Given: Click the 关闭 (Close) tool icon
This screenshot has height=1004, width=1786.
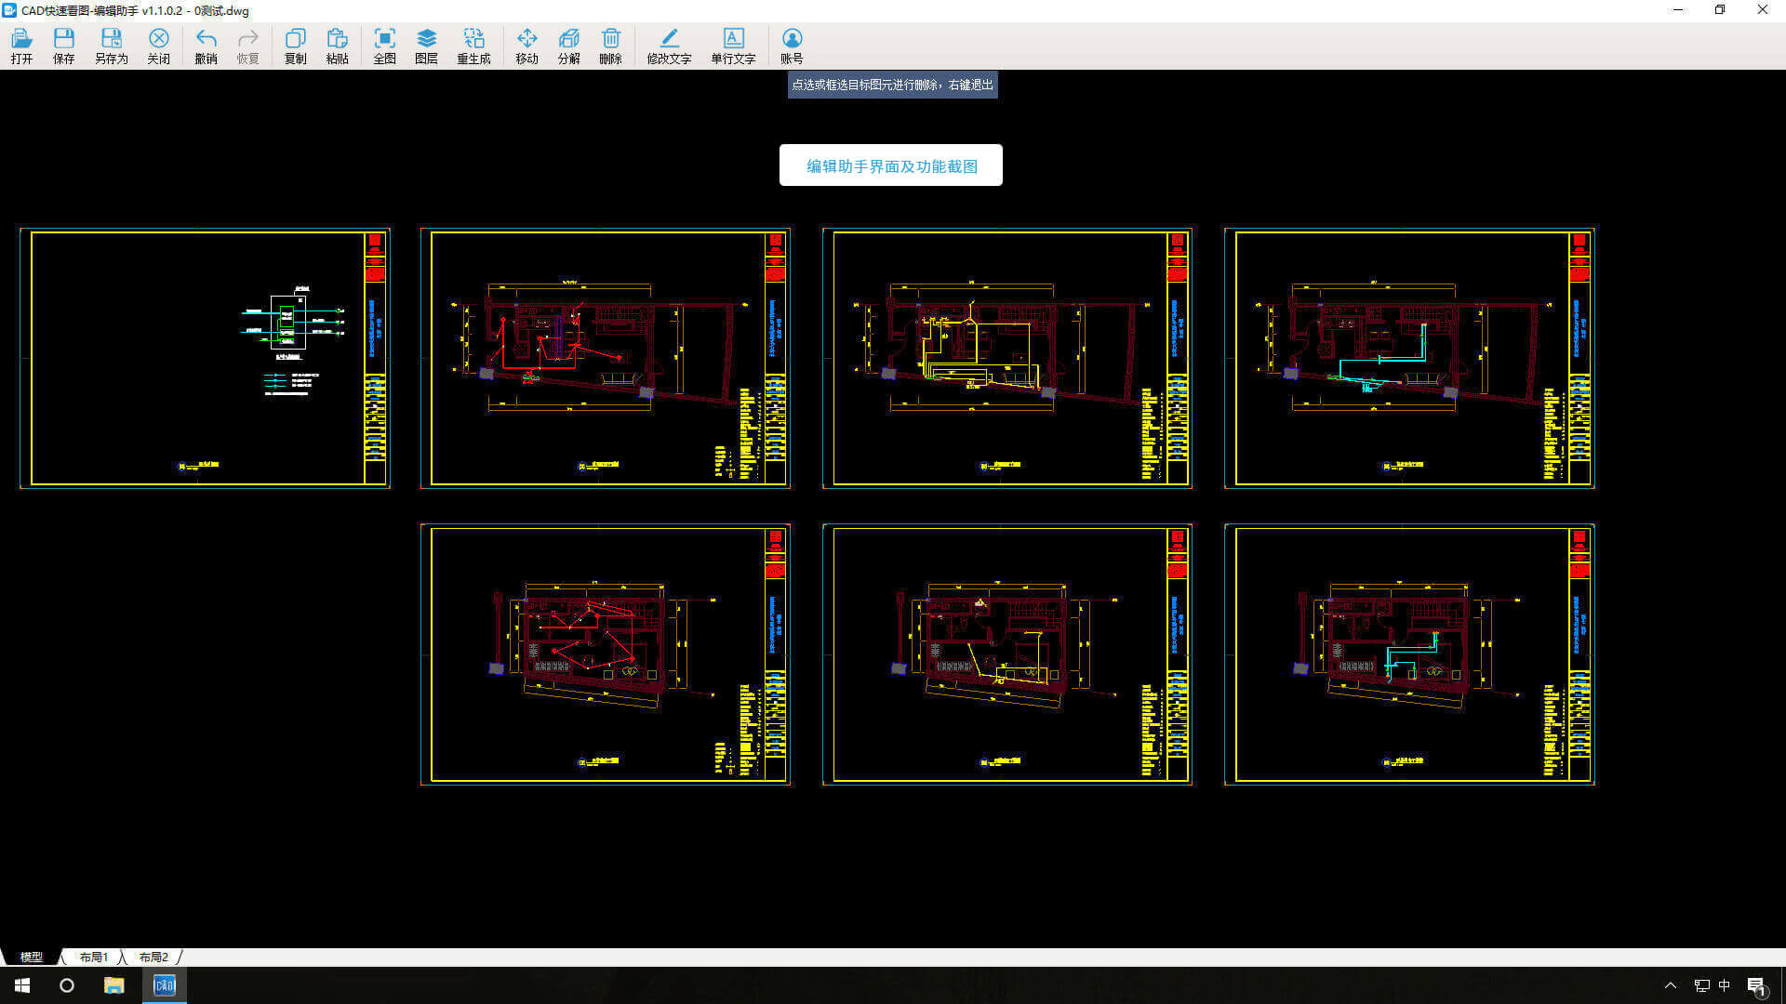Looking at the screenshot, I should click(157, 46).
